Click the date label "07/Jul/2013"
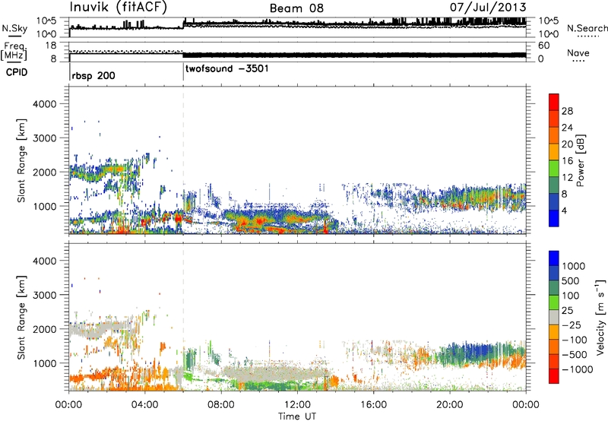 click(488, 8)
